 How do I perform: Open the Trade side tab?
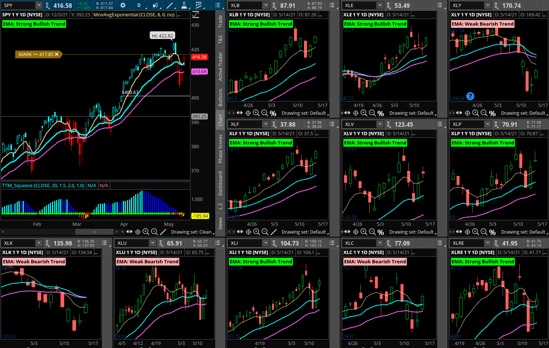220,21
